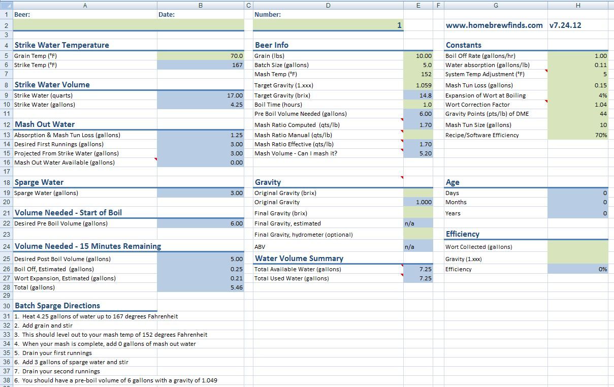Click Absorption & Mash Tun Loss value 1.25
614x387 pixels.
click(201, 135)
